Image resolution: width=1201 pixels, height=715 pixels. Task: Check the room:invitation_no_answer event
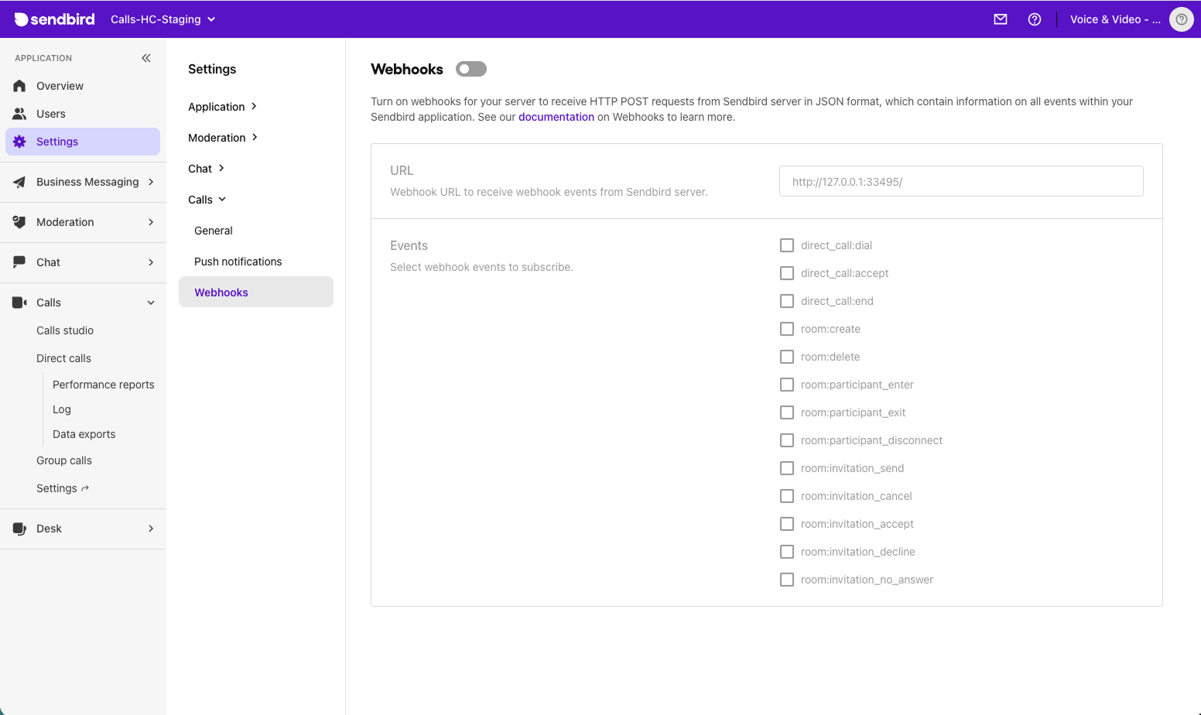pos(787,580)
